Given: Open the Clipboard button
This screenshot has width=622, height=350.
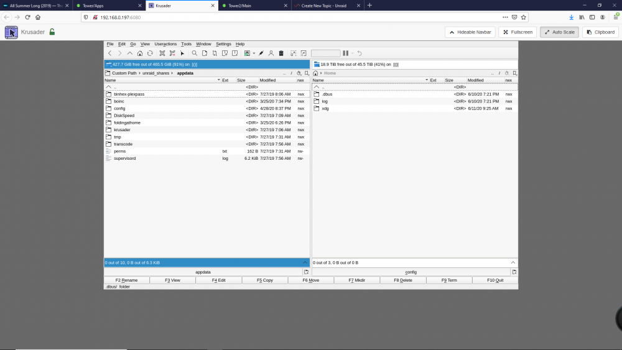Looking at the screenshot, I should 600,32.
